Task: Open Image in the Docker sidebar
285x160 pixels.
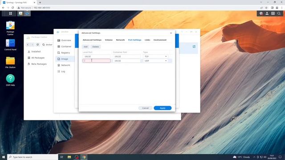Action: click(x=64, y=59)
